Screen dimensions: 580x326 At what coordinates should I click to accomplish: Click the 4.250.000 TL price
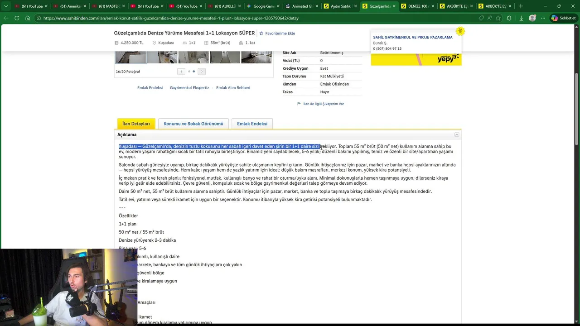(x=132, y=43)
